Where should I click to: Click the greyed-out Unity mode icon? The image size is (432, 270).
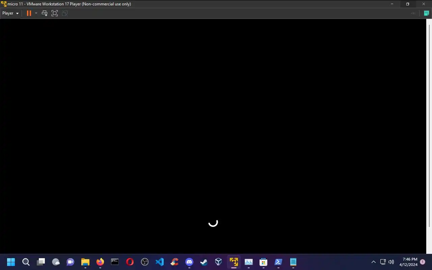pos(65,13)
